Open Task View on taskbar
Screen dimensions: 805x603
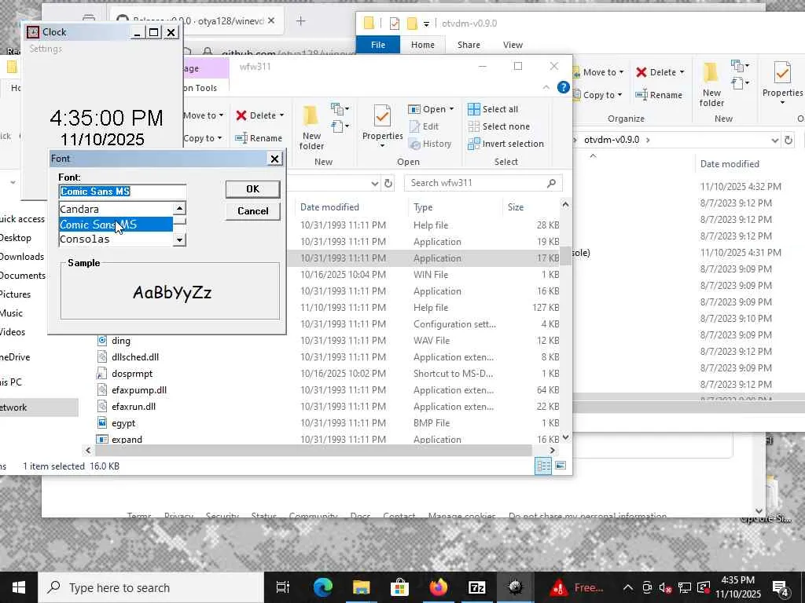(x=283, y=587)
